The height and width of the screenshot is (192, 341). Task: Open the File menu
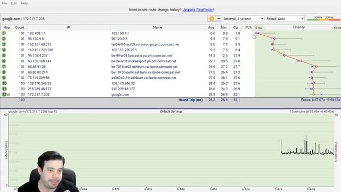4,3
